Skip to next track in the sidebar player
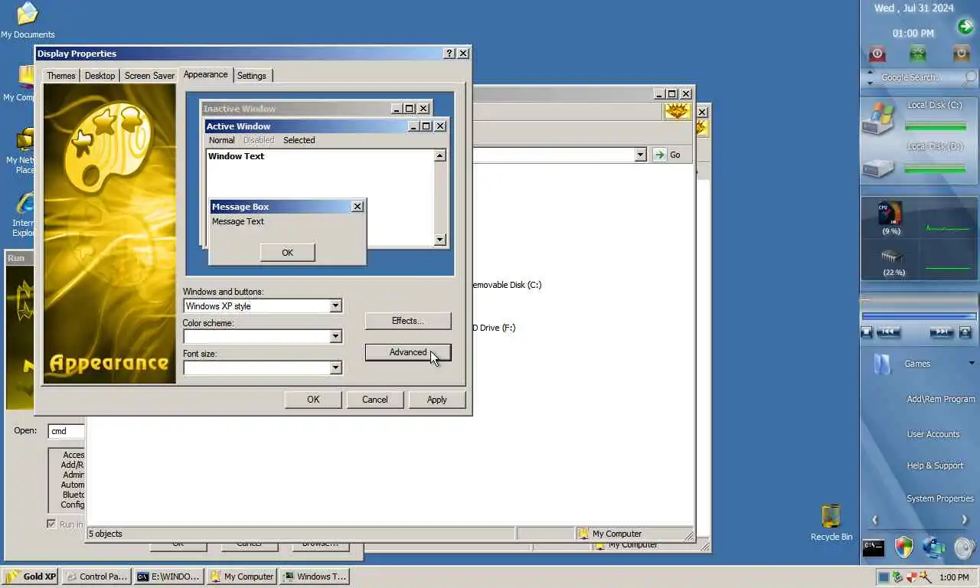The height and width of the screenshot is (588, 980). point(941,332)
